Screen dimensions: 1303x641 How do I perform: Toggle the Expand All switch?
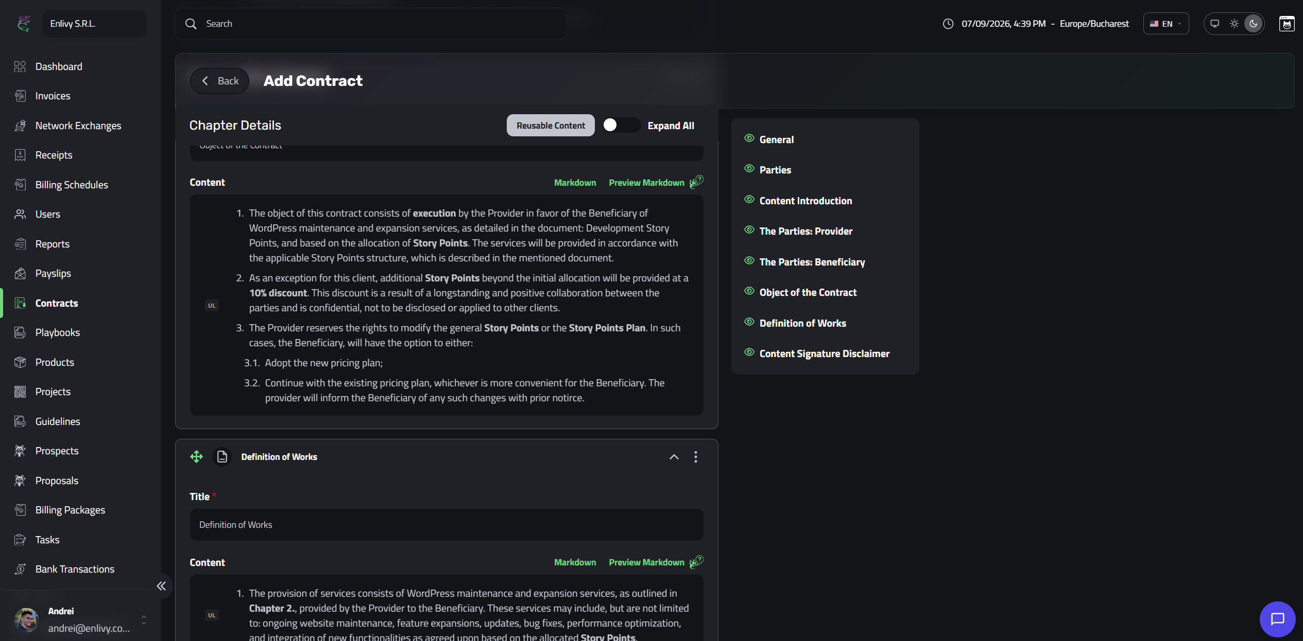tap(621, 125)
